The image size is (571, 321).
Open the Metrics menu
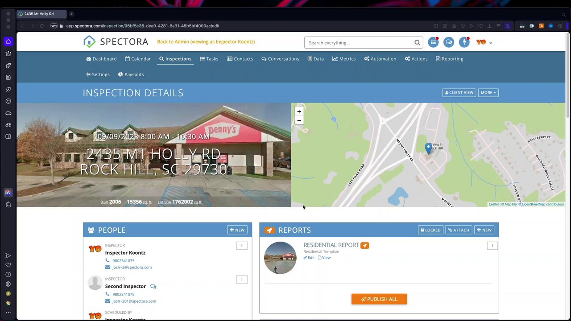coord(343,59)
